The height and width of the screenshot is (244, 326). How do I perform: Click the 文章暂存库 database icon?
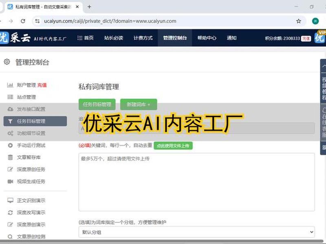tap(10, 157)
